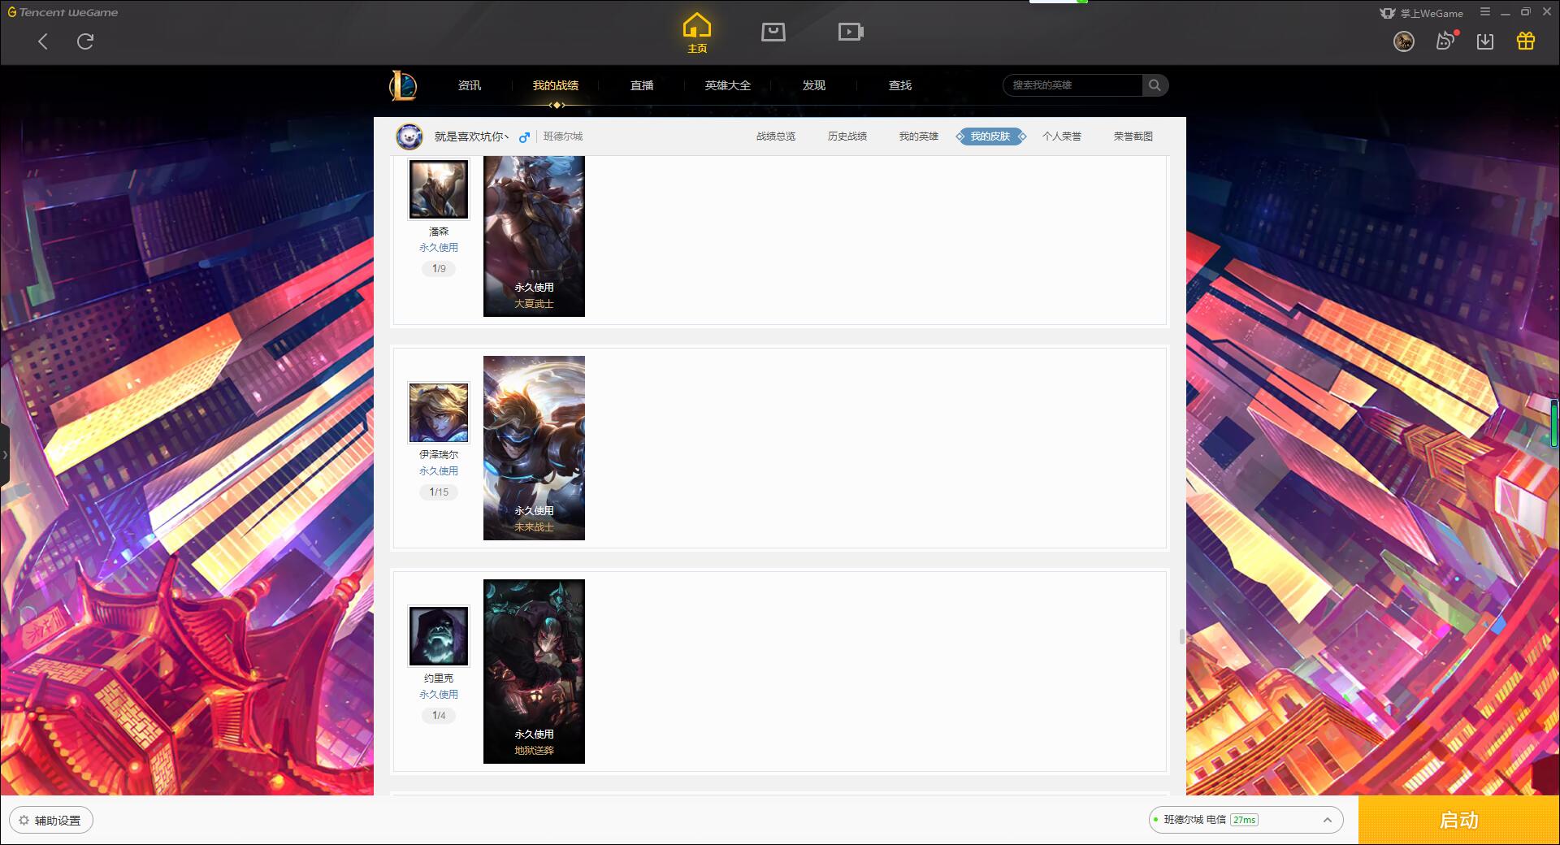
Task: Open the 主页 home icon
Action: 696,32
